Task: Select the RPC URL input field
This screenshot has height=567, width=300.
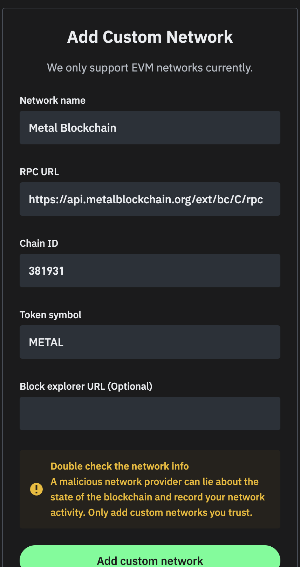Action: [150, 199]
